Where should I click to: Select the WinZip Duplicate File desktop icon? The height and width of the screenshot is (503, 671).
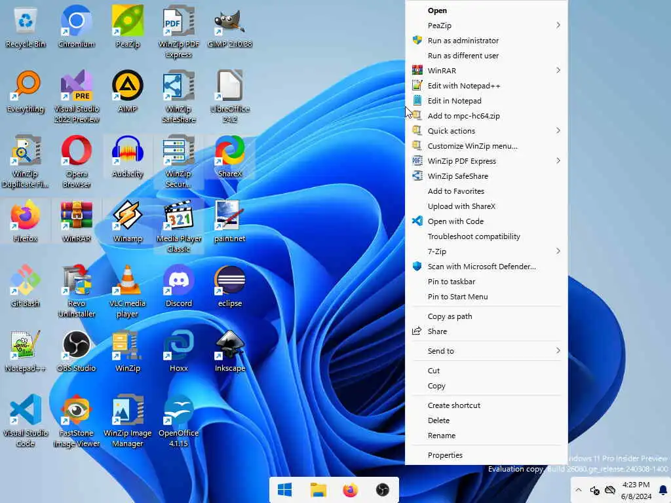click(x=26, y=162)
